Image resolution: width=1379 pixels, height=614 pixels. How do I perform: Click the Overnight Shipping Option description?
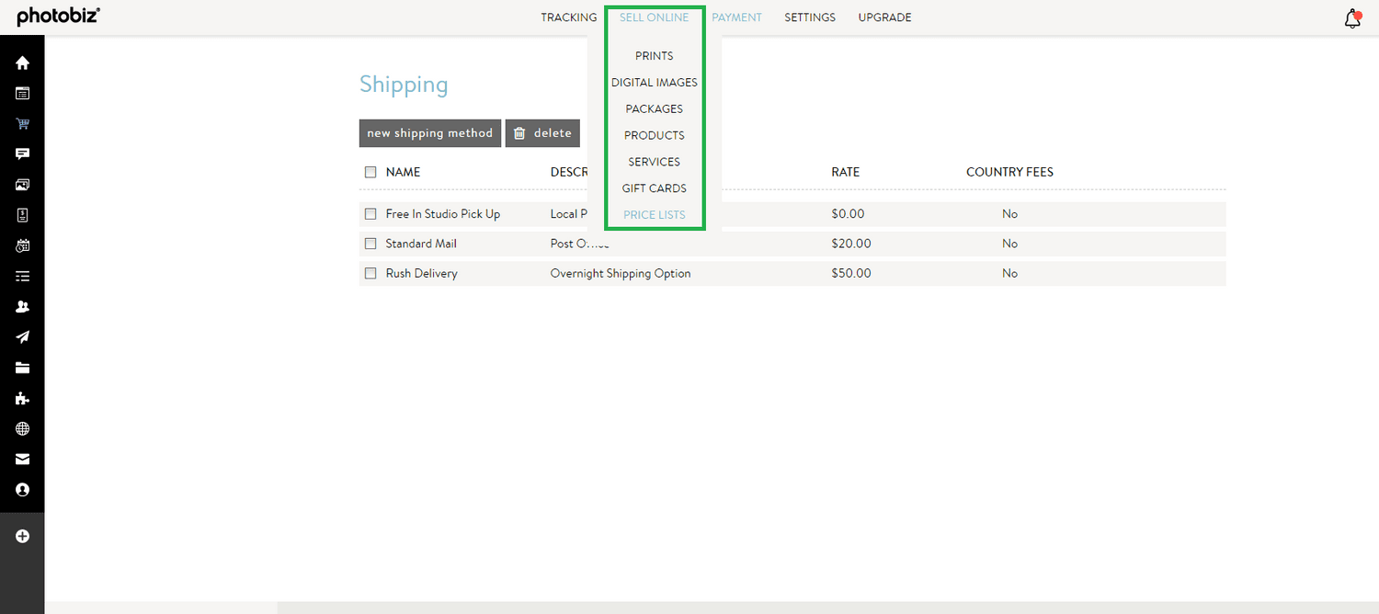(x=621, y=273)
